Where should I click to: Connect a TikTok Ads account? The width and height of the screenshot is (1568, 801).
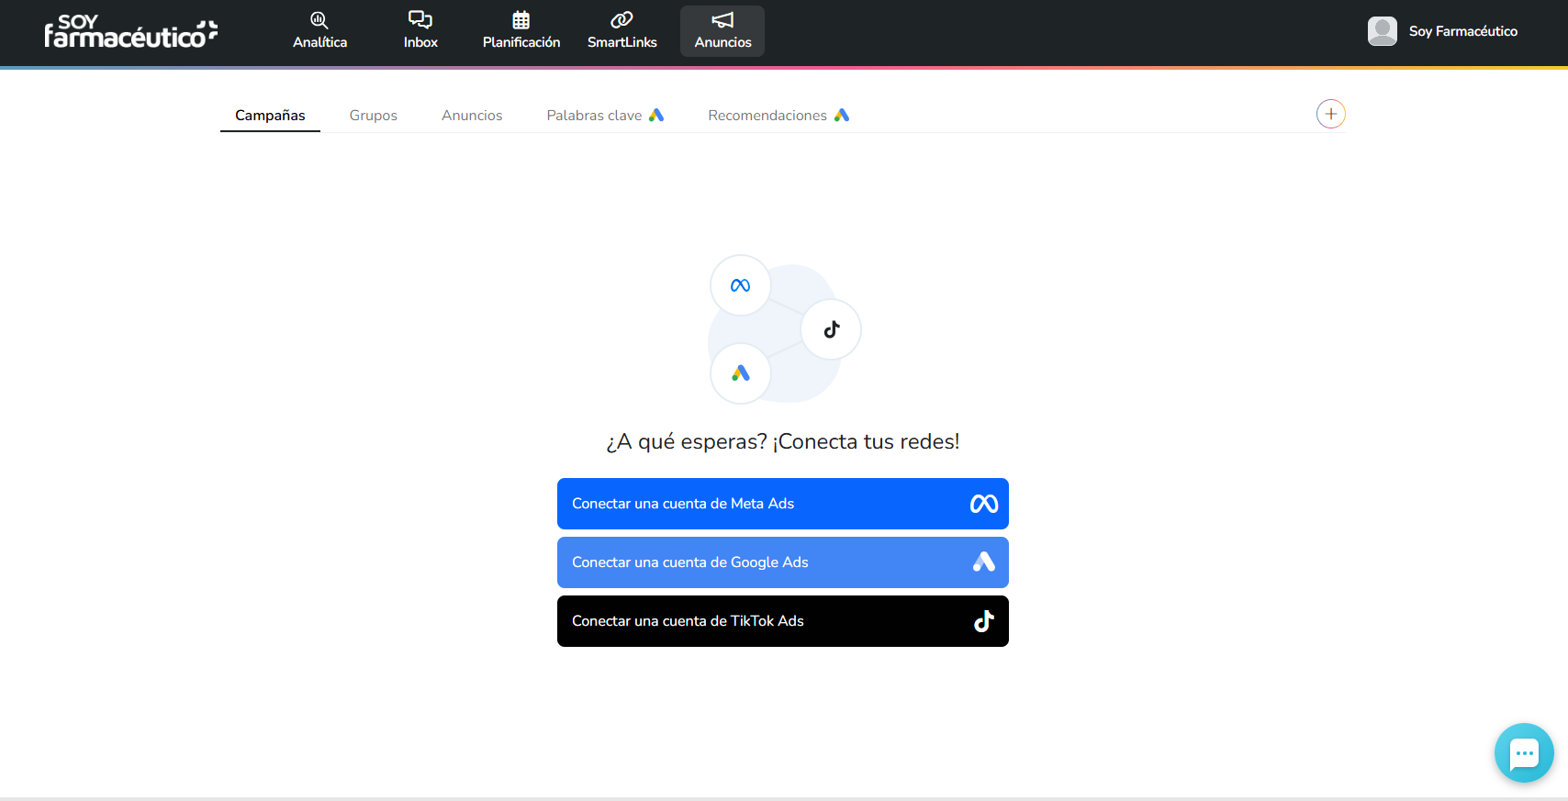click(783, 621)
